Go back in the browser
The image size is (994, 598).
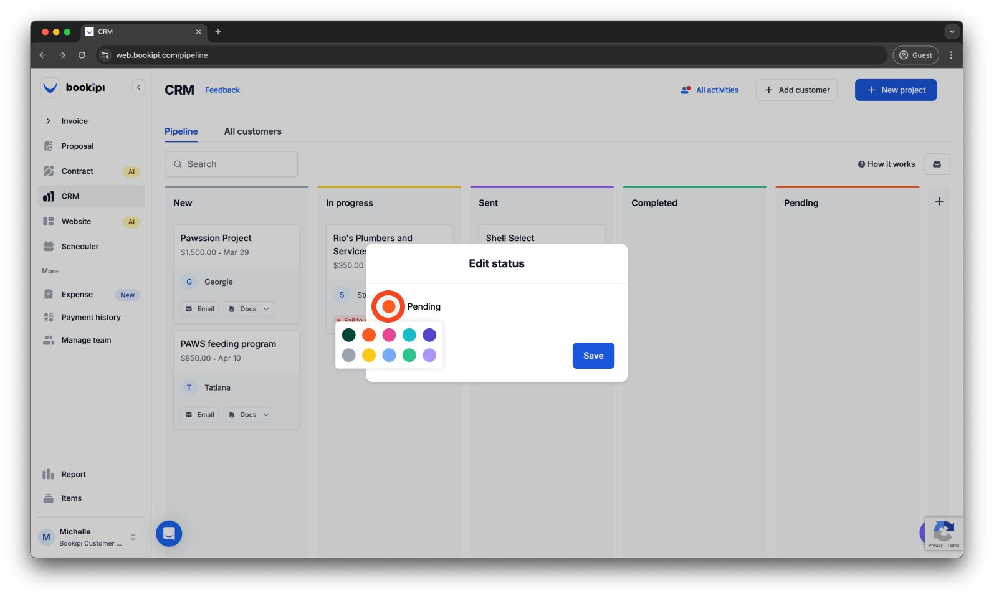(42, 55)
